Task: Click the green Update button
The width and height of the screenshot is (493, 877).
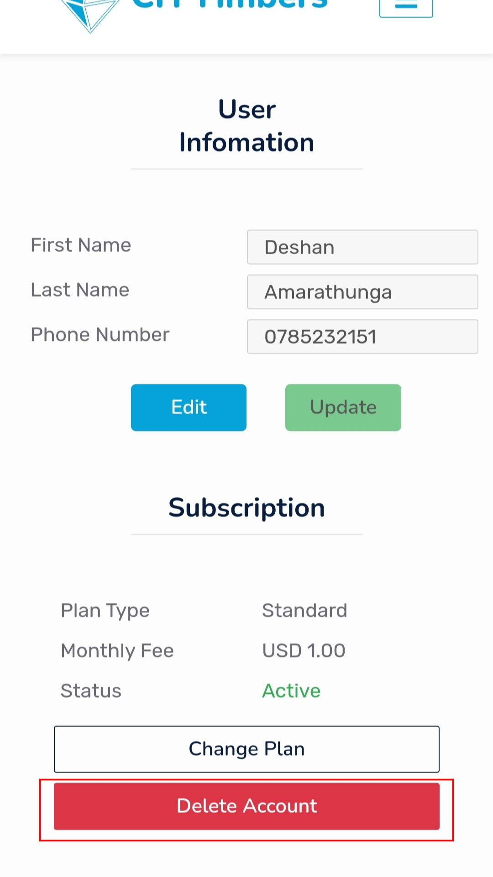Action: pyautogui.click(x=343, y=407)
